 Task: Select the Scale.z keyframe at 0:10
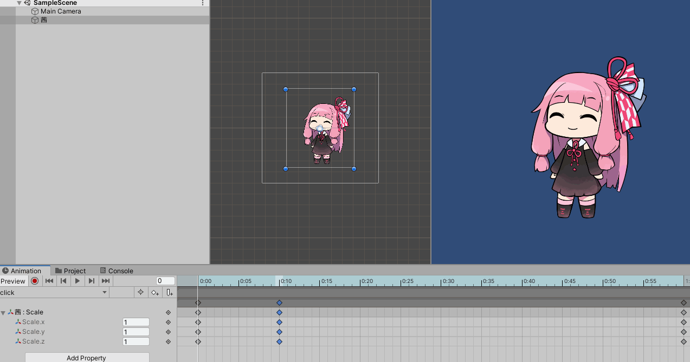(x=280, y=341)
